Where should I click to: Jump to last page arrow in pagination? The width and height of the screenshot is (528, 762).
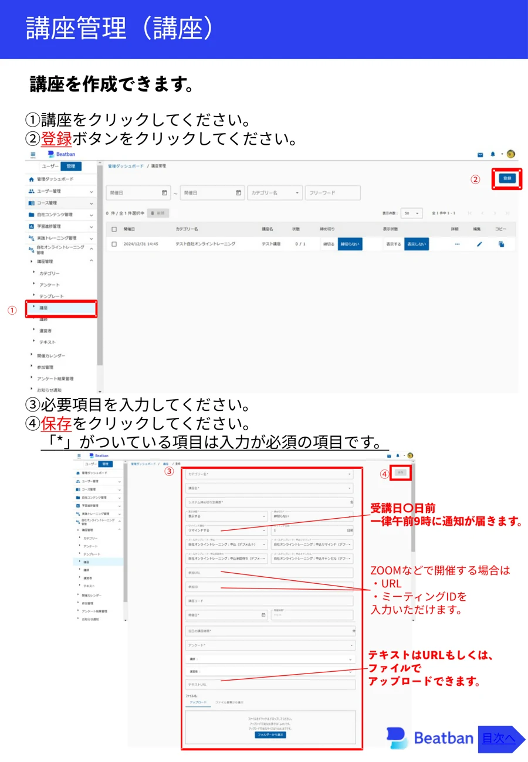(x=507, y=213)
